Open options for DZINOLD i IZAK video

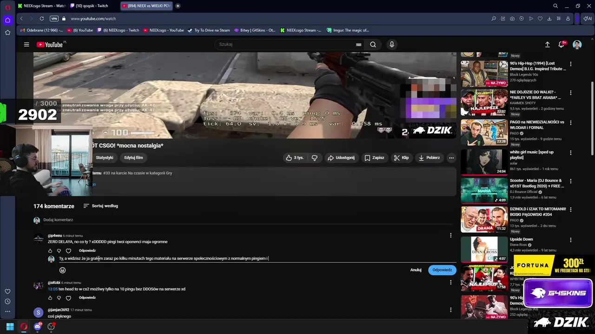pos(571,210)
